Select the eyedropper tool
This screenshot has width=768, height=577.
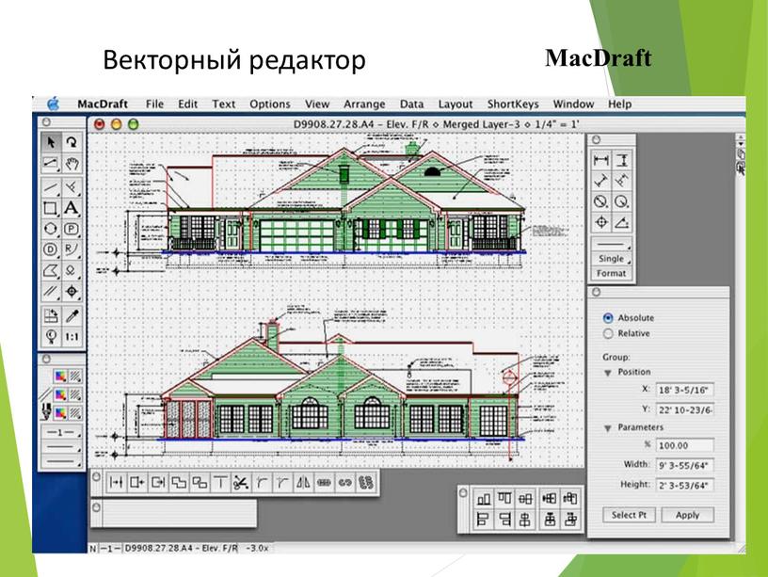[72, 316]
